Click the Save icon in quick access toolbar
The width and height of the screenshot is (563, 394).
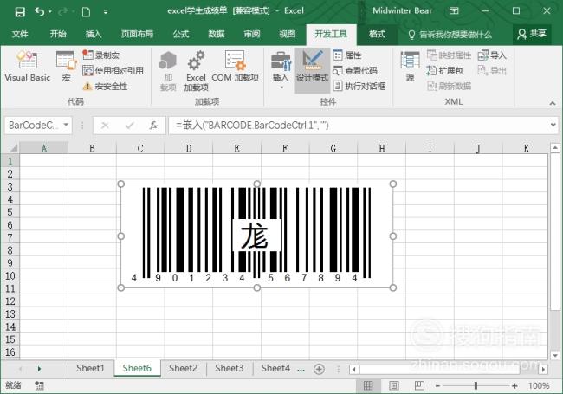click(x=20, y=12)
